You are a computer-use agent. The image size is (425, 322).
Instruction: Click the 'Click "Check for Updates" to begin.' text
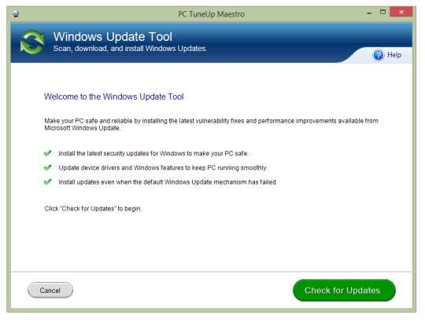click(93, 208)
